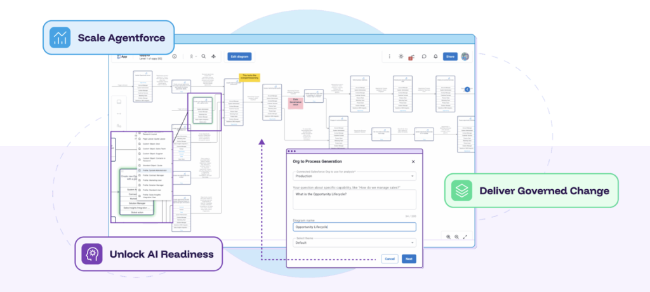The width and height of the screenshot is (650, 292).
Task: Click the info circle icon beside diagram title
Action: coord(175,56)
